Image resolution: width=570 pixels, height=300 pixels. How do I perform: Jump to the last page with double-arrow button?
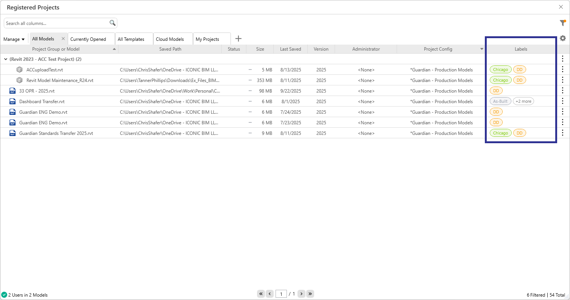tap(310, 294)
